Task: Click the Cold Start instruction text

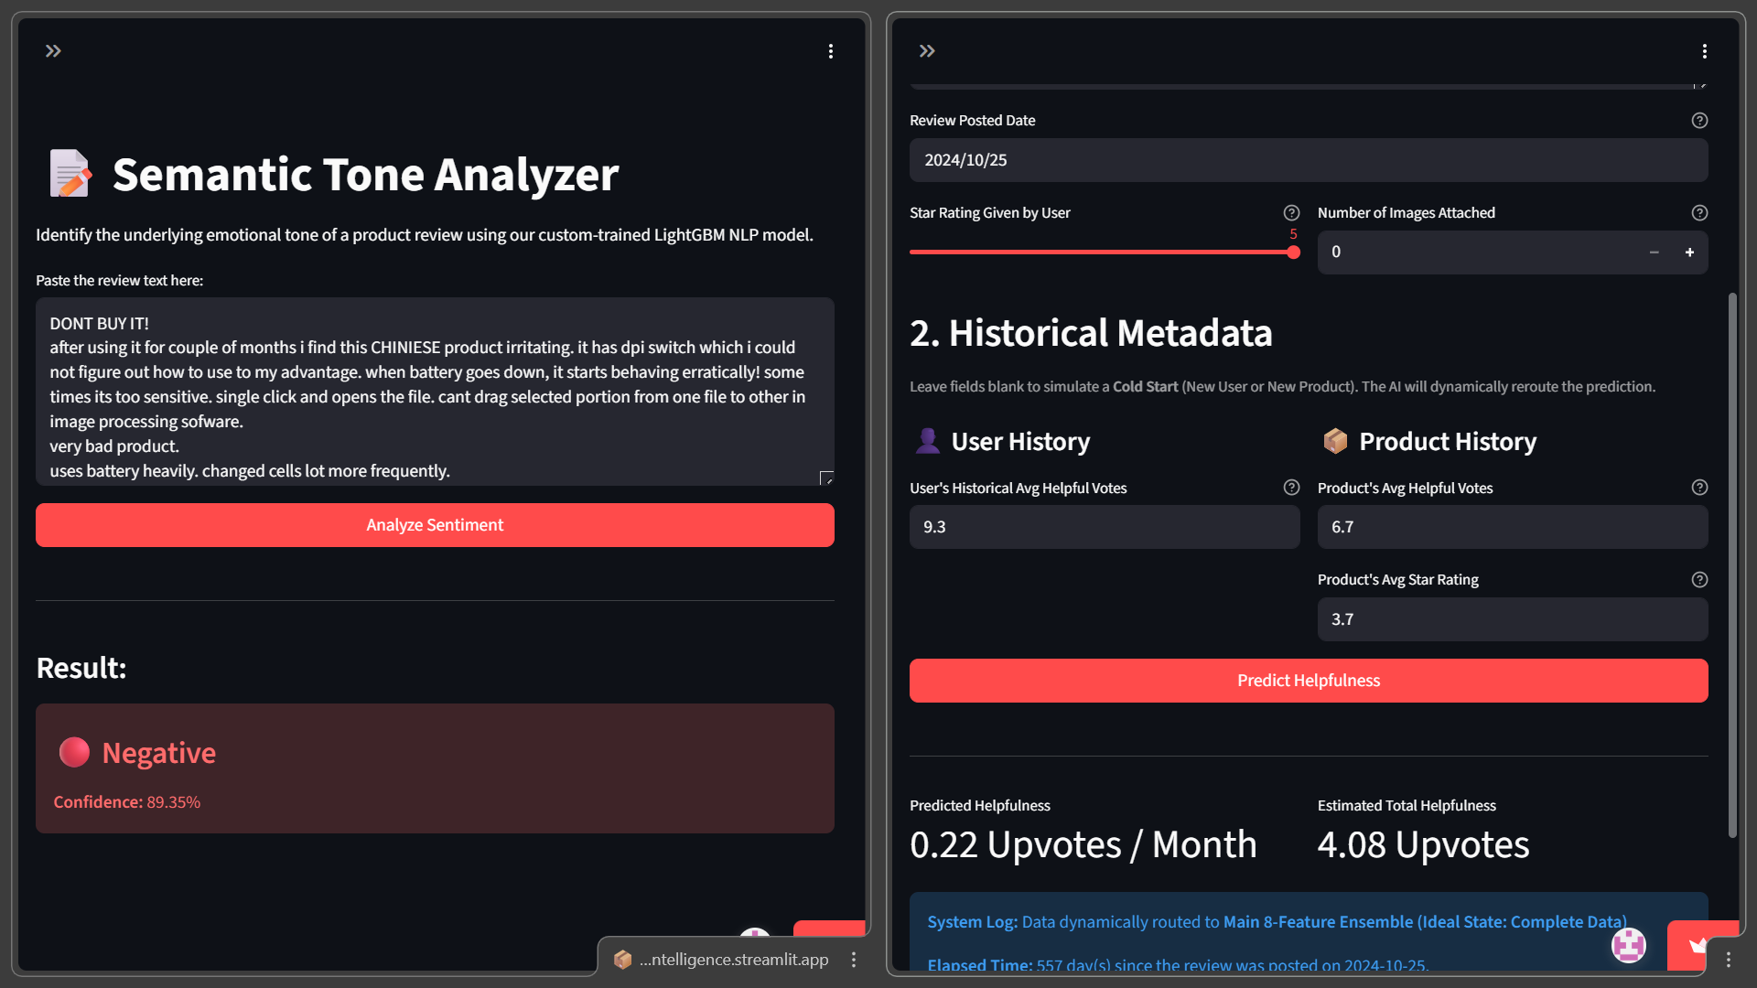Action: 1282,387
